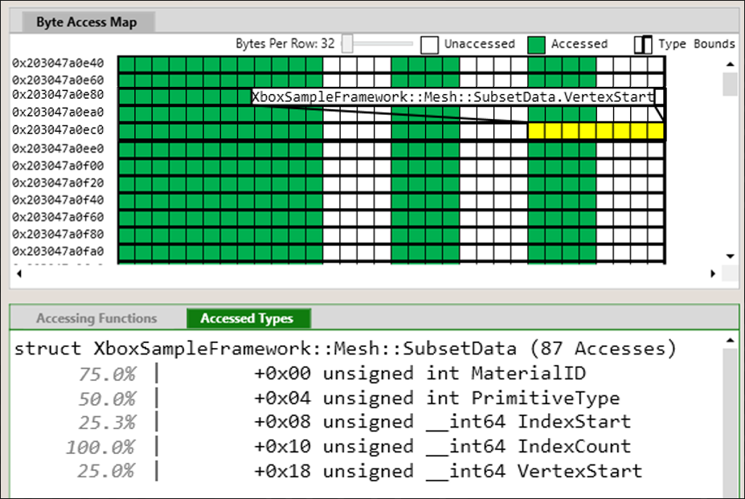
Task: Click the yellow highlighted VertexStart bytes
Action: point(596,131)
